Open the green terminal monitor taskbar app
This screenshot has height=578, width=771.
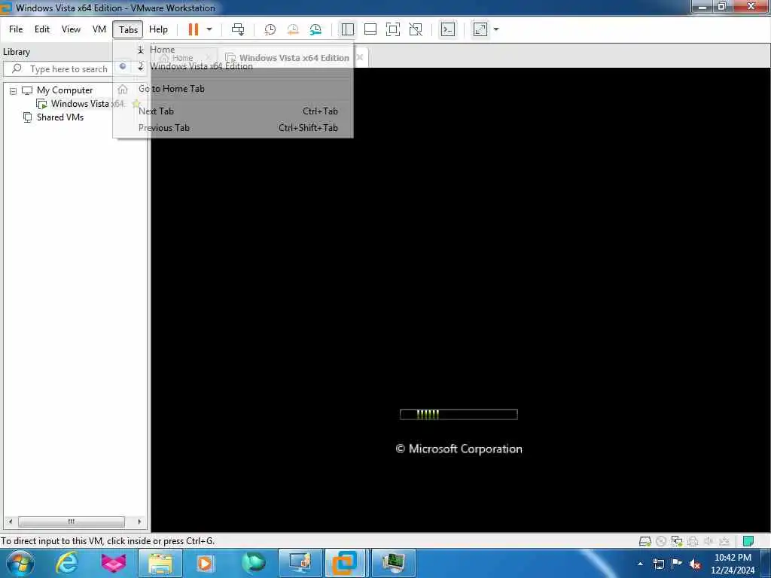pos(393,563)
